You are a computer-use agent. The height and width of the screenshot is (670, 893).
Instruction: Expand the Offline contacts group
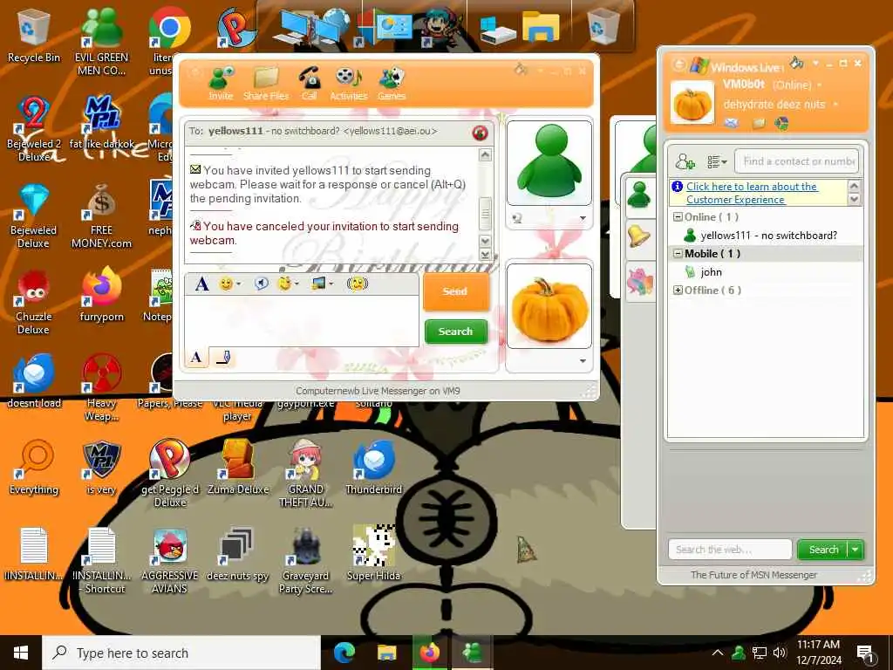click(x=678, y=290)
